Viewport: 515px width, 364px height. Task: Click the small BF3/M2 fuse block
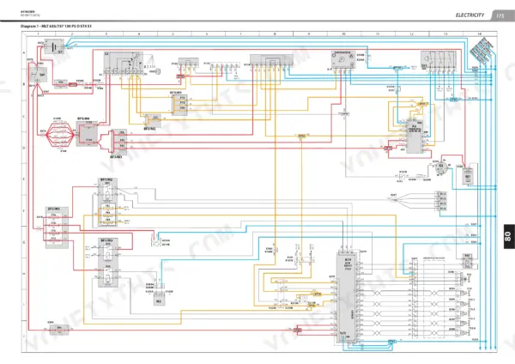point(153,120)
